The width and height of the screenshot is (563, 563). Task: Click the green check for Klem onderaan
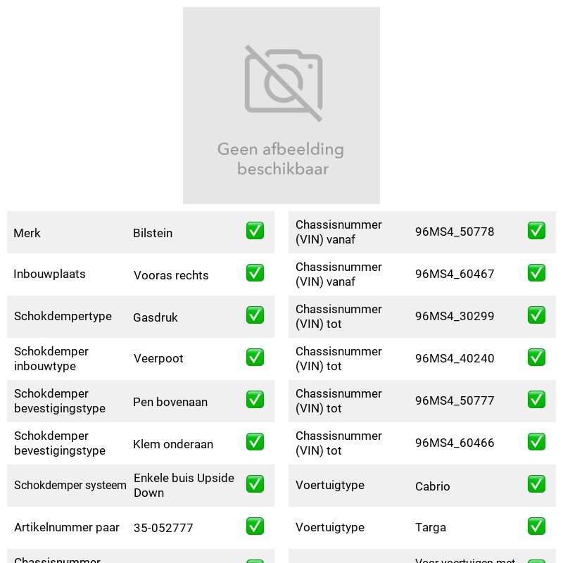(255, 442)
